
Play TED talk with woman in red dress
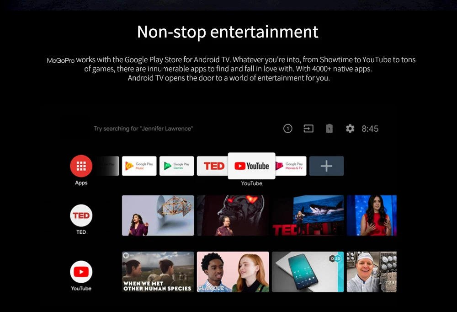(372, 215)
